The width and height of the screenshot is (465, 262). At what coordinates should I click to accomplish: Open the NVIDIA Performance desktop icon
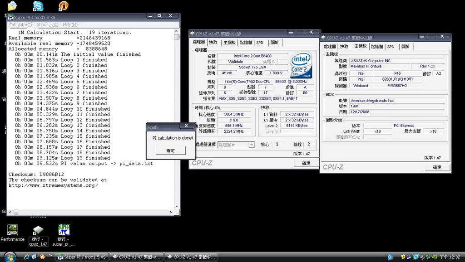point(12,233)
